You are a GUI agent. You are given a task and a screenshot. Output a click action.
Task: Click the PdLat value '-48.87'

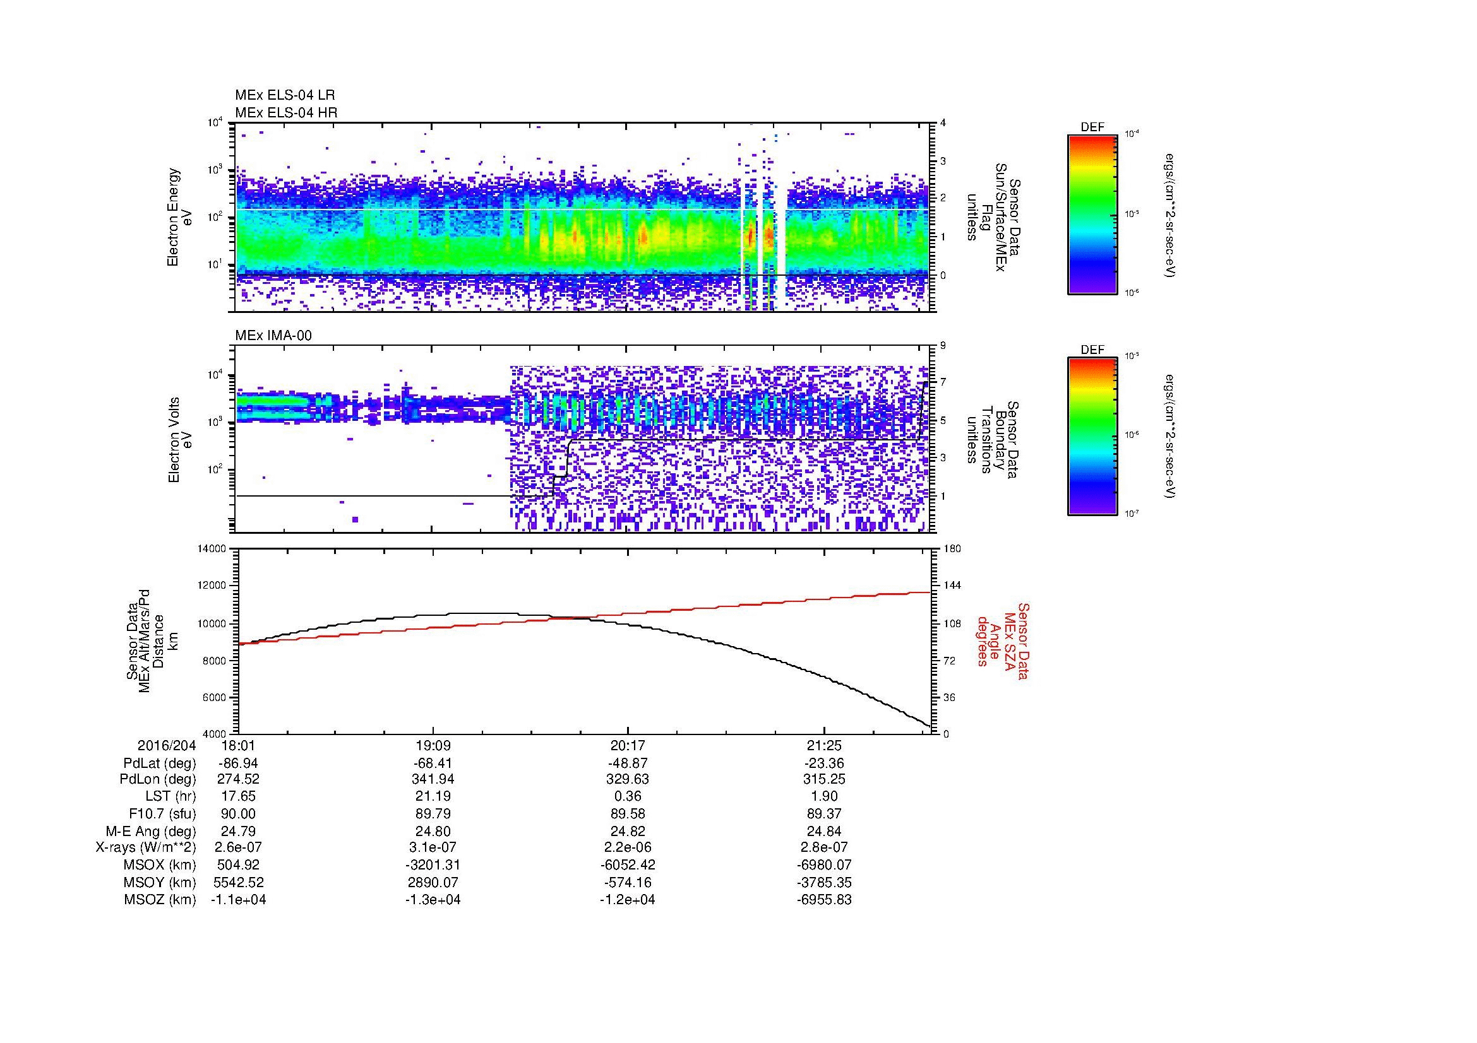coord(628,763)
